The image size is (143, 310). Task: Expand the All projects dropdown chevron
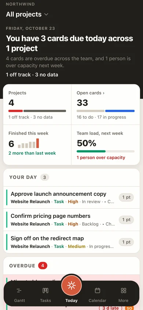(46, 14)
